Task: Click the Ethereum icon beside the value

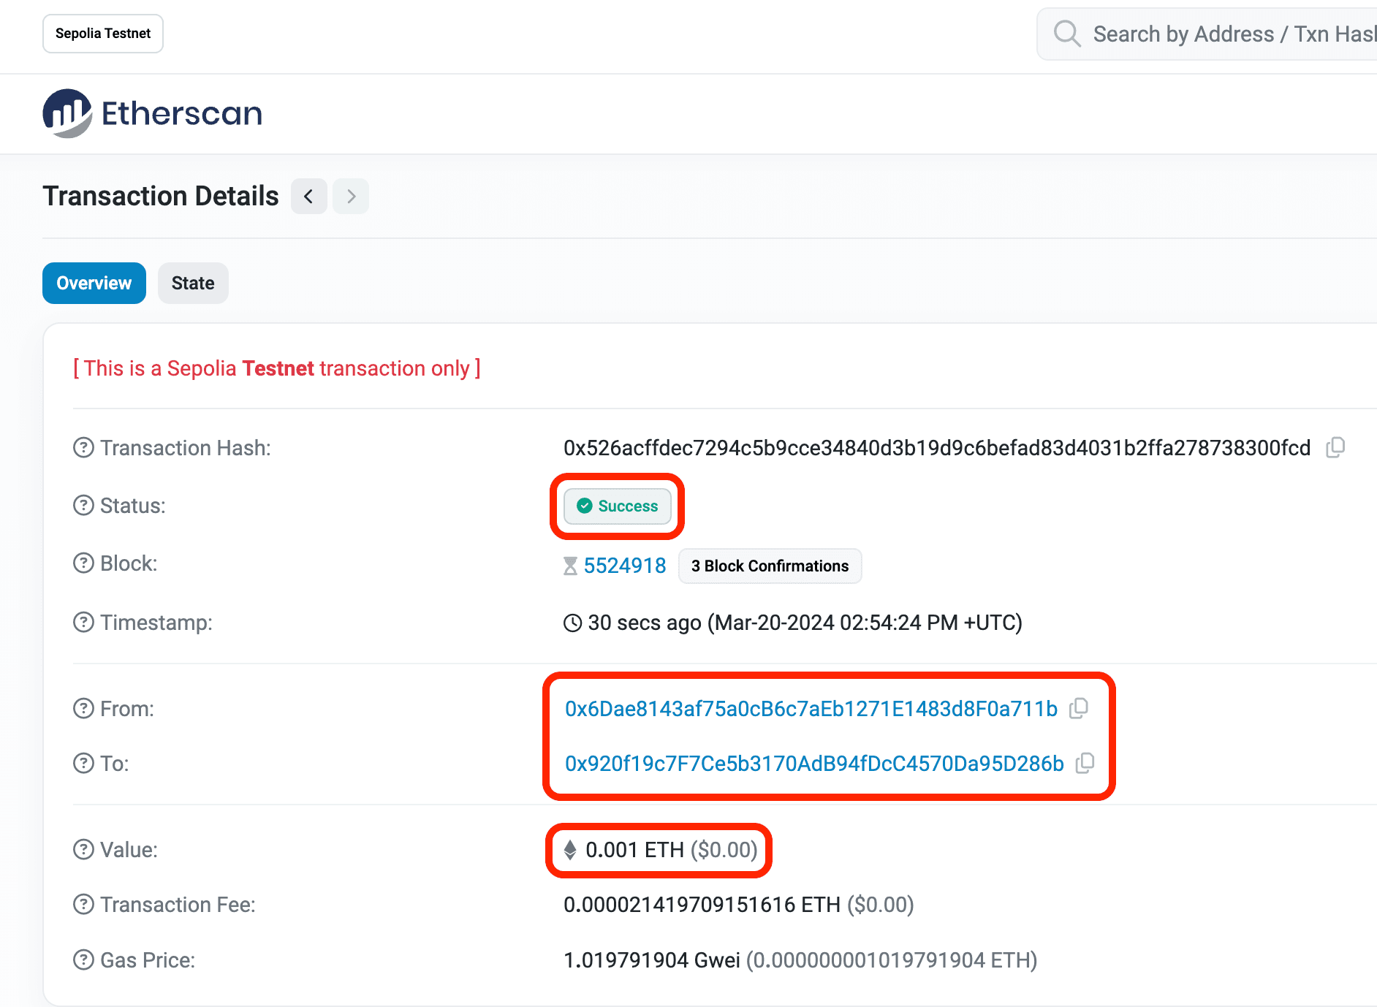Action: point(570,850)
